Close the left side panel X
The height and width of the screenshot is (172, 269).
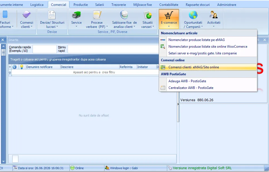tap(3, 40)
